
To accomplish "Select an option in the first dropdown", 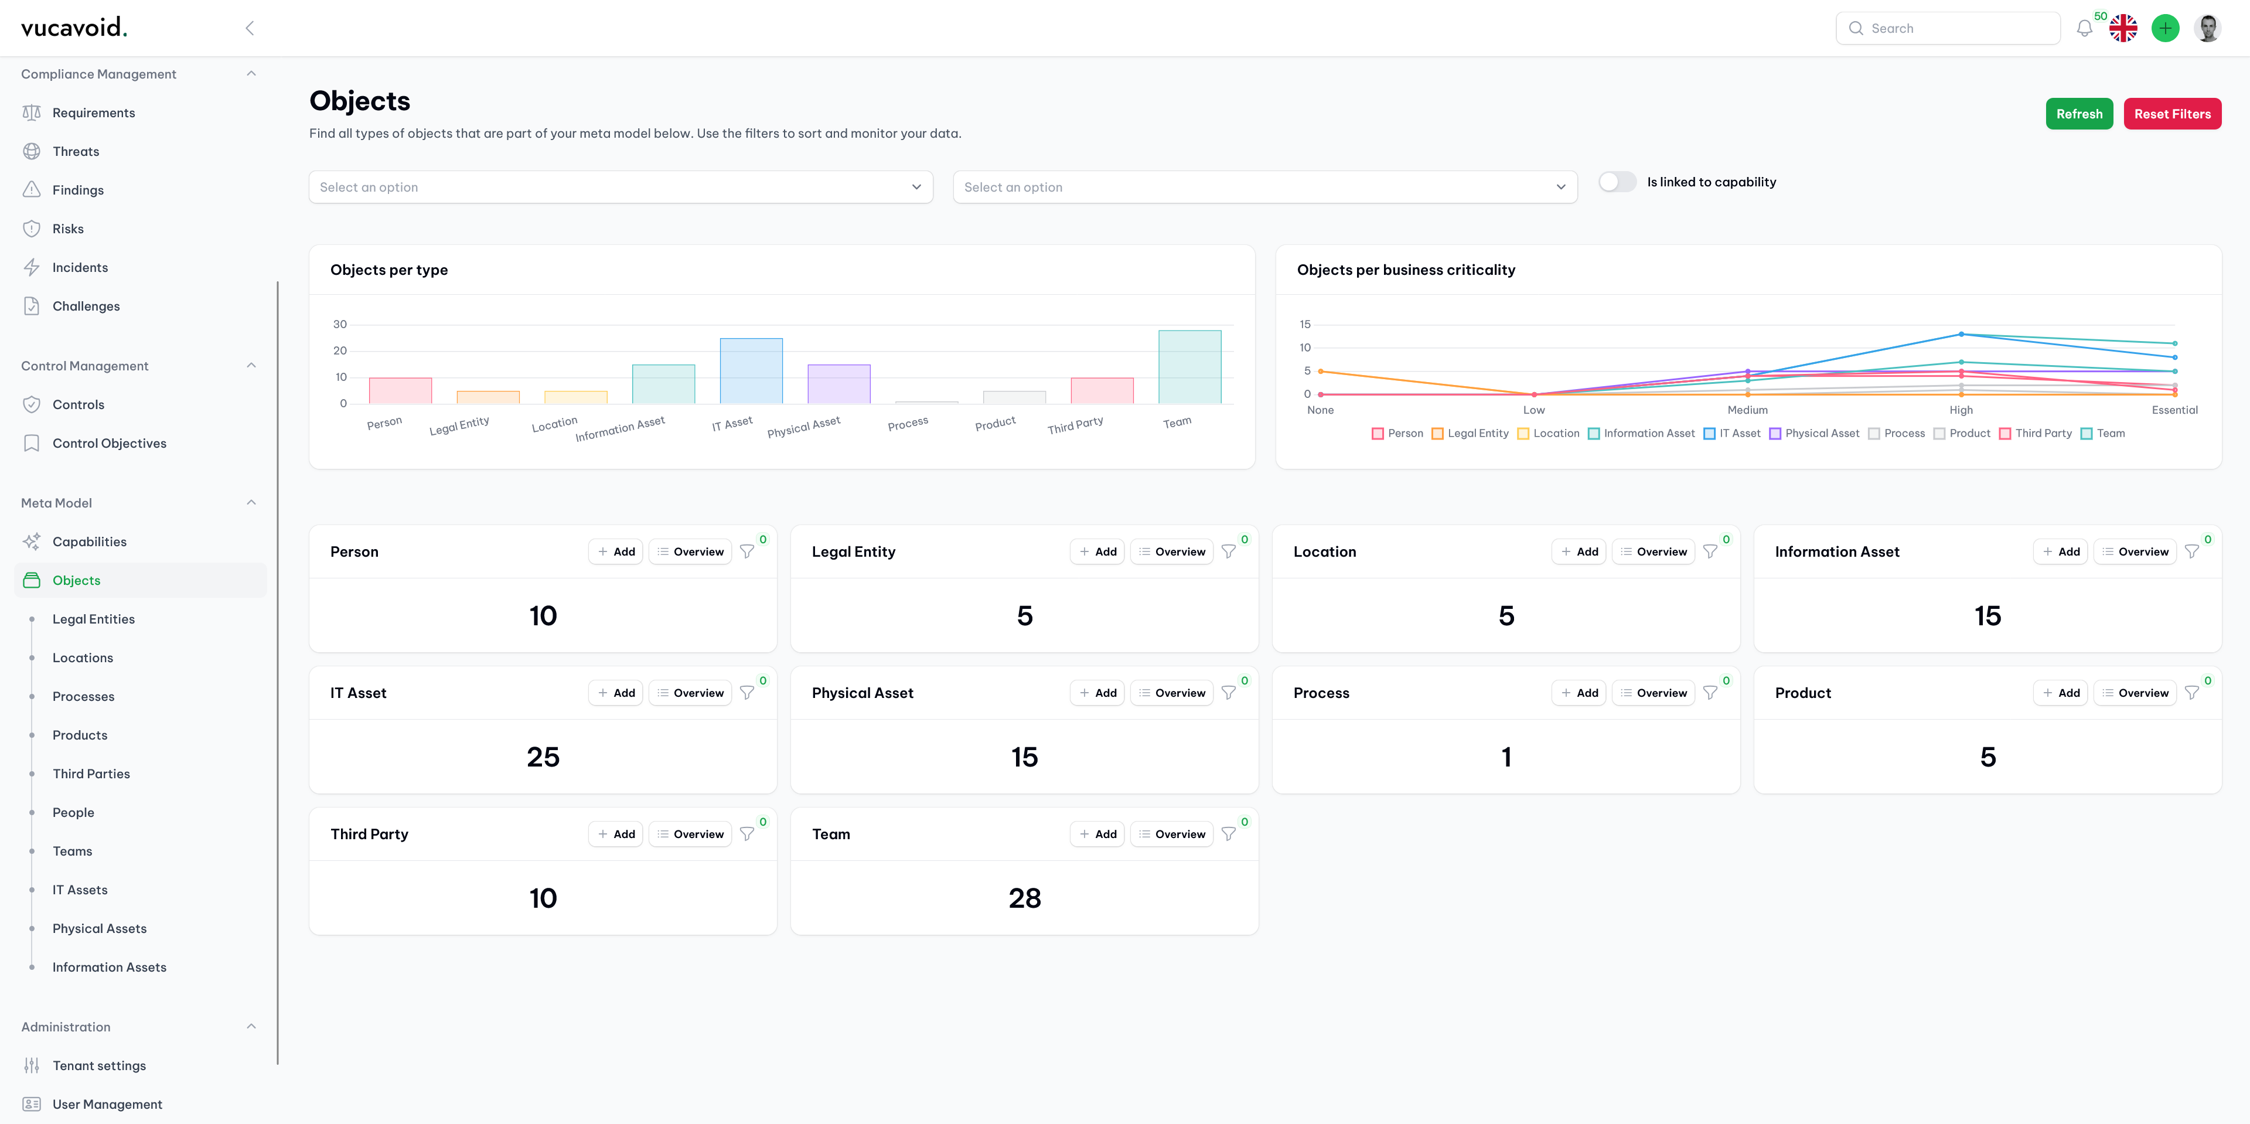I will pyautogui.click(x=621, y=186).
